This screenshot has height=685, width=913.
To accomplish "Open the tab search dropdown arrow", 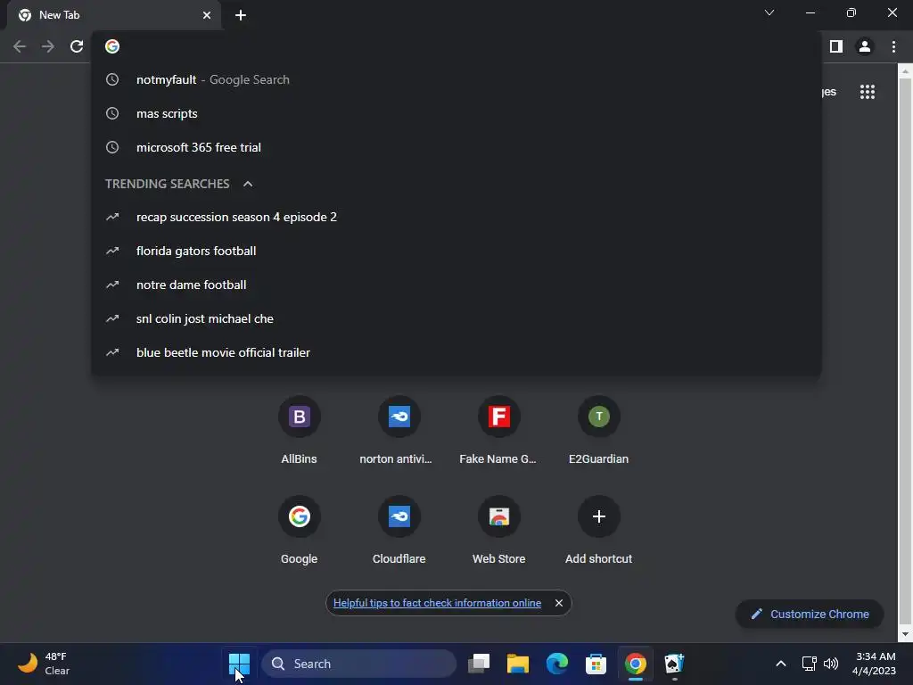I will [769, 12].
